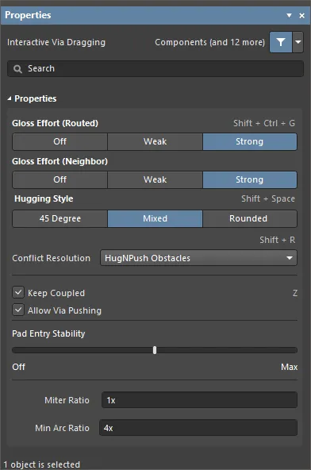Set Gloss Effort (Routed) to Off
The width and height of the screenshot is (311, 470).
(x=60, y=141)
